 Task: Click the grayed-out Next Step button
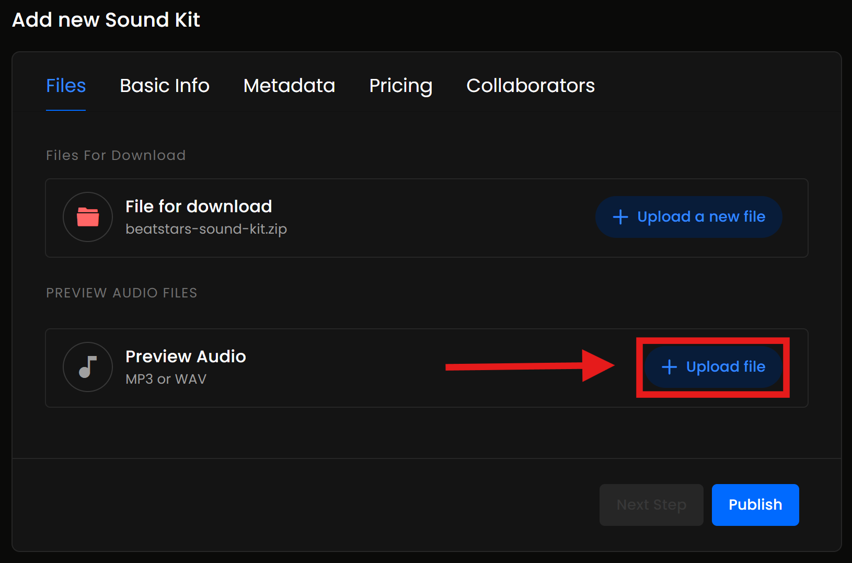651,505
